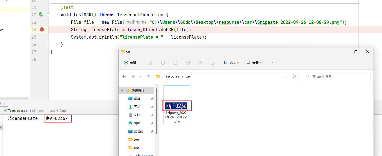The height and width of the screenshot is (156, 382).
Task: Click the Rename icon in Explorer toolbar
Action: [188, 63]
